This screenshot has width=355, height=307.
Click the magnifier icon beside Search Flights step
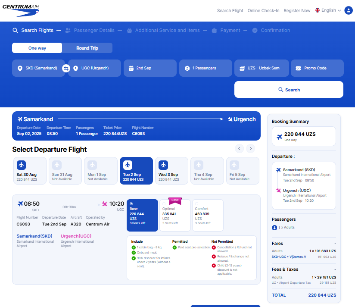coord(15,30)
